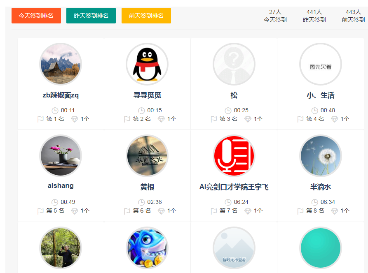This screenshot has width=368, height=273.
Task: Click the clock icon beside 00:11
Action: pos(55,111)
